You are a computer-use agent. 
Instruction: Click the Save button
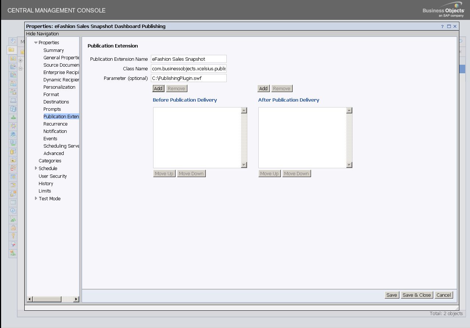pyautogui.click(x=392, y=295)
